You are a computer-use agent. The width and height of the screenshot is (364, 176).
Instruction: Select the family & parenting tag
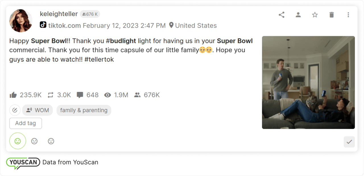click(84, 110)
